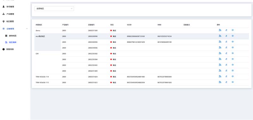This screenshot has height=120, width=253.
Task: Click the signal icon for device 2804251469
Action: [220, 71]
